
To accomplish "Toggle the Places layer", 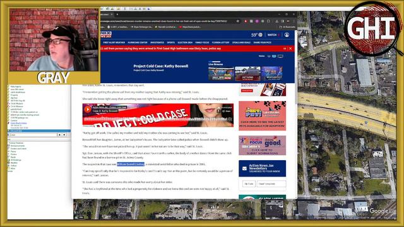I will click(13, 151).
